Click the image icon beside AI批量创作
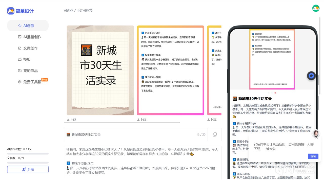The width and height of the screenshot is (324, 180). [20, 37]
